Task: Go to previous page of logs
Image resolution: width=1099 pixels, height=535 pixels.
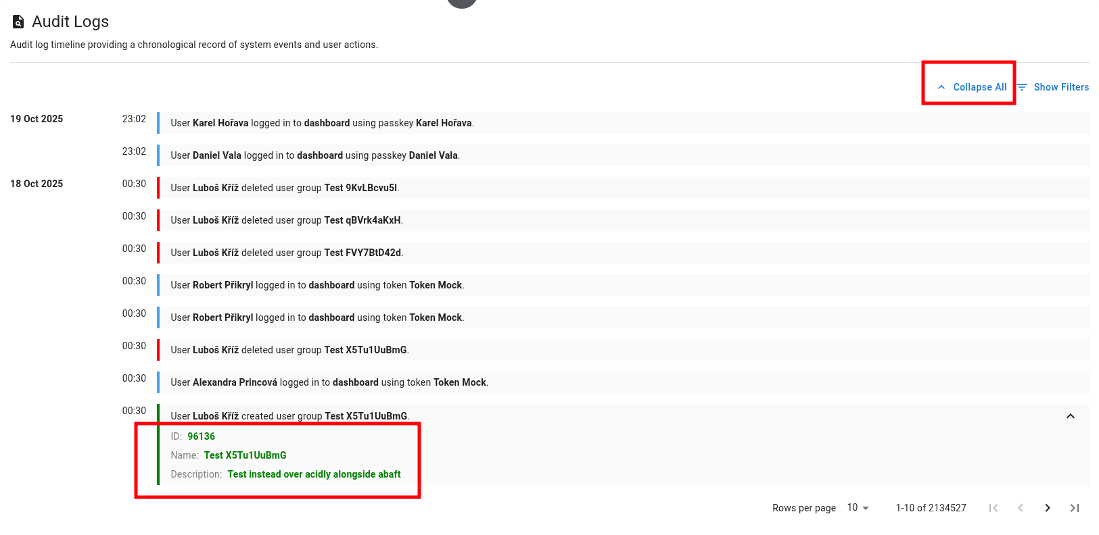Action: pyautogui.click(x=1020, y=508)
